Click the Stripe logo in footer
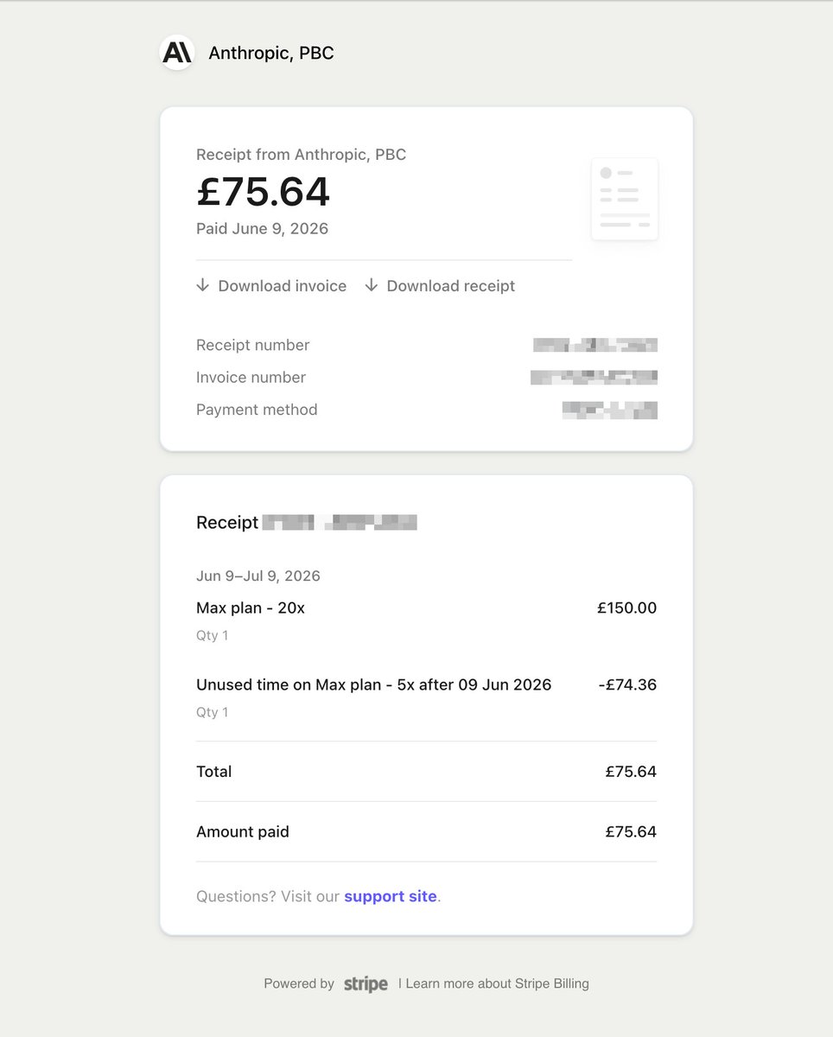This screenshot has height=1037, width=833. click(366, 983)
